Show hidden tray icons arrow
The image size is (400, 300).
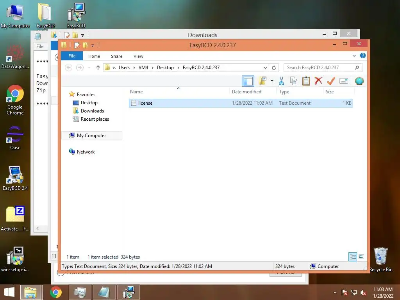pos(335,293)
